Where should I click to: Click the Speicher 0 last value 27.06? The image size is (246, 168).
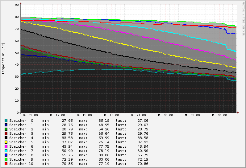click(x=143, y=121)
